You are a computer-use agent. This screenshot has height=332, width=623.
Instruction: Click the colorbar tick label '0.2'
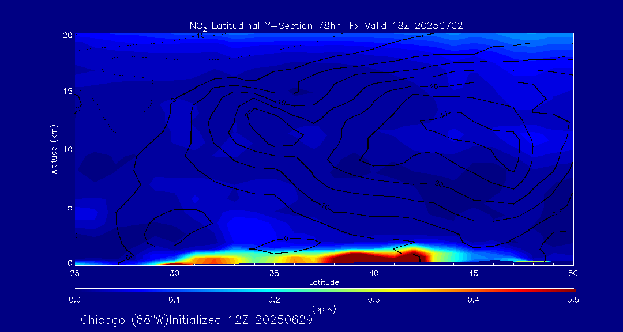tap(275, 300)
